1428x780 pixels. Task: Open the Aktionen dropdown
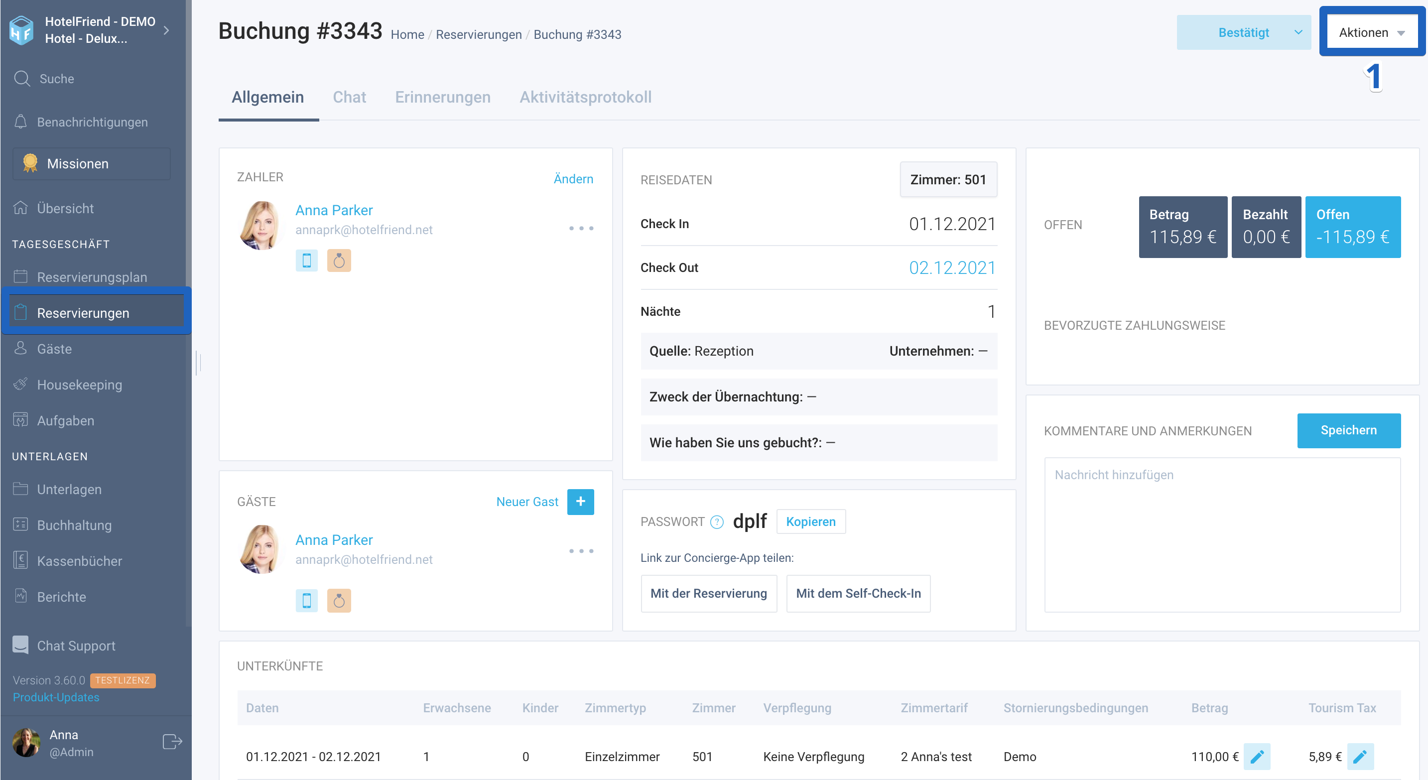click(x=1372, y=33)
